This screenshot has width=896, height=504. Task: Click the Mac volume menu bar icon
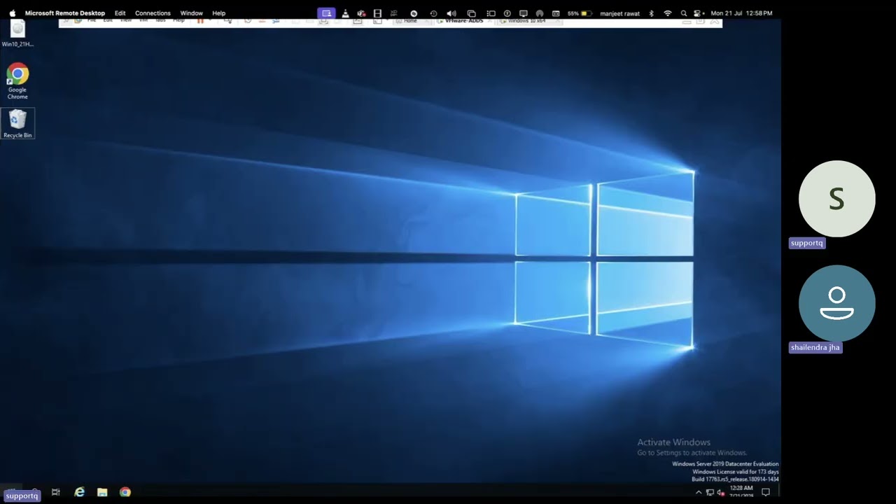[451, 13]
